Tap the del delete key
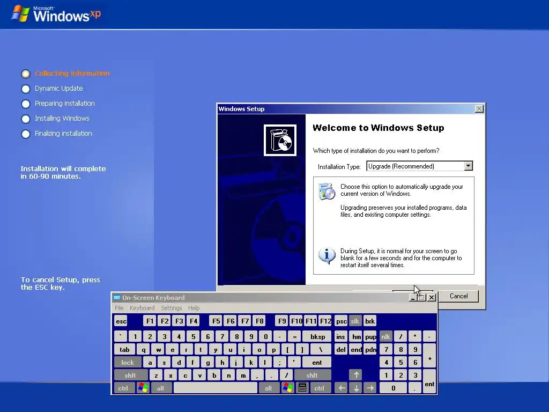This screenshot has height=412, width=549. (x=341, y=350)
